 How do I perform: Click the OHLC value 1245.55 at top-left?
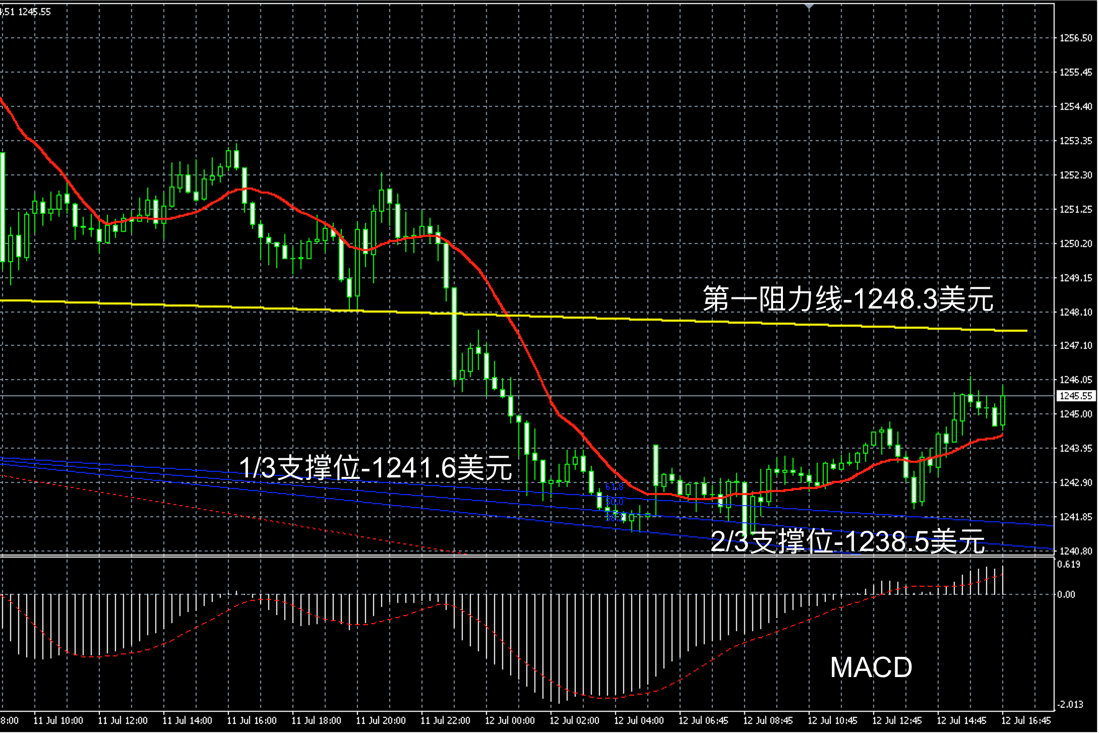34,12
